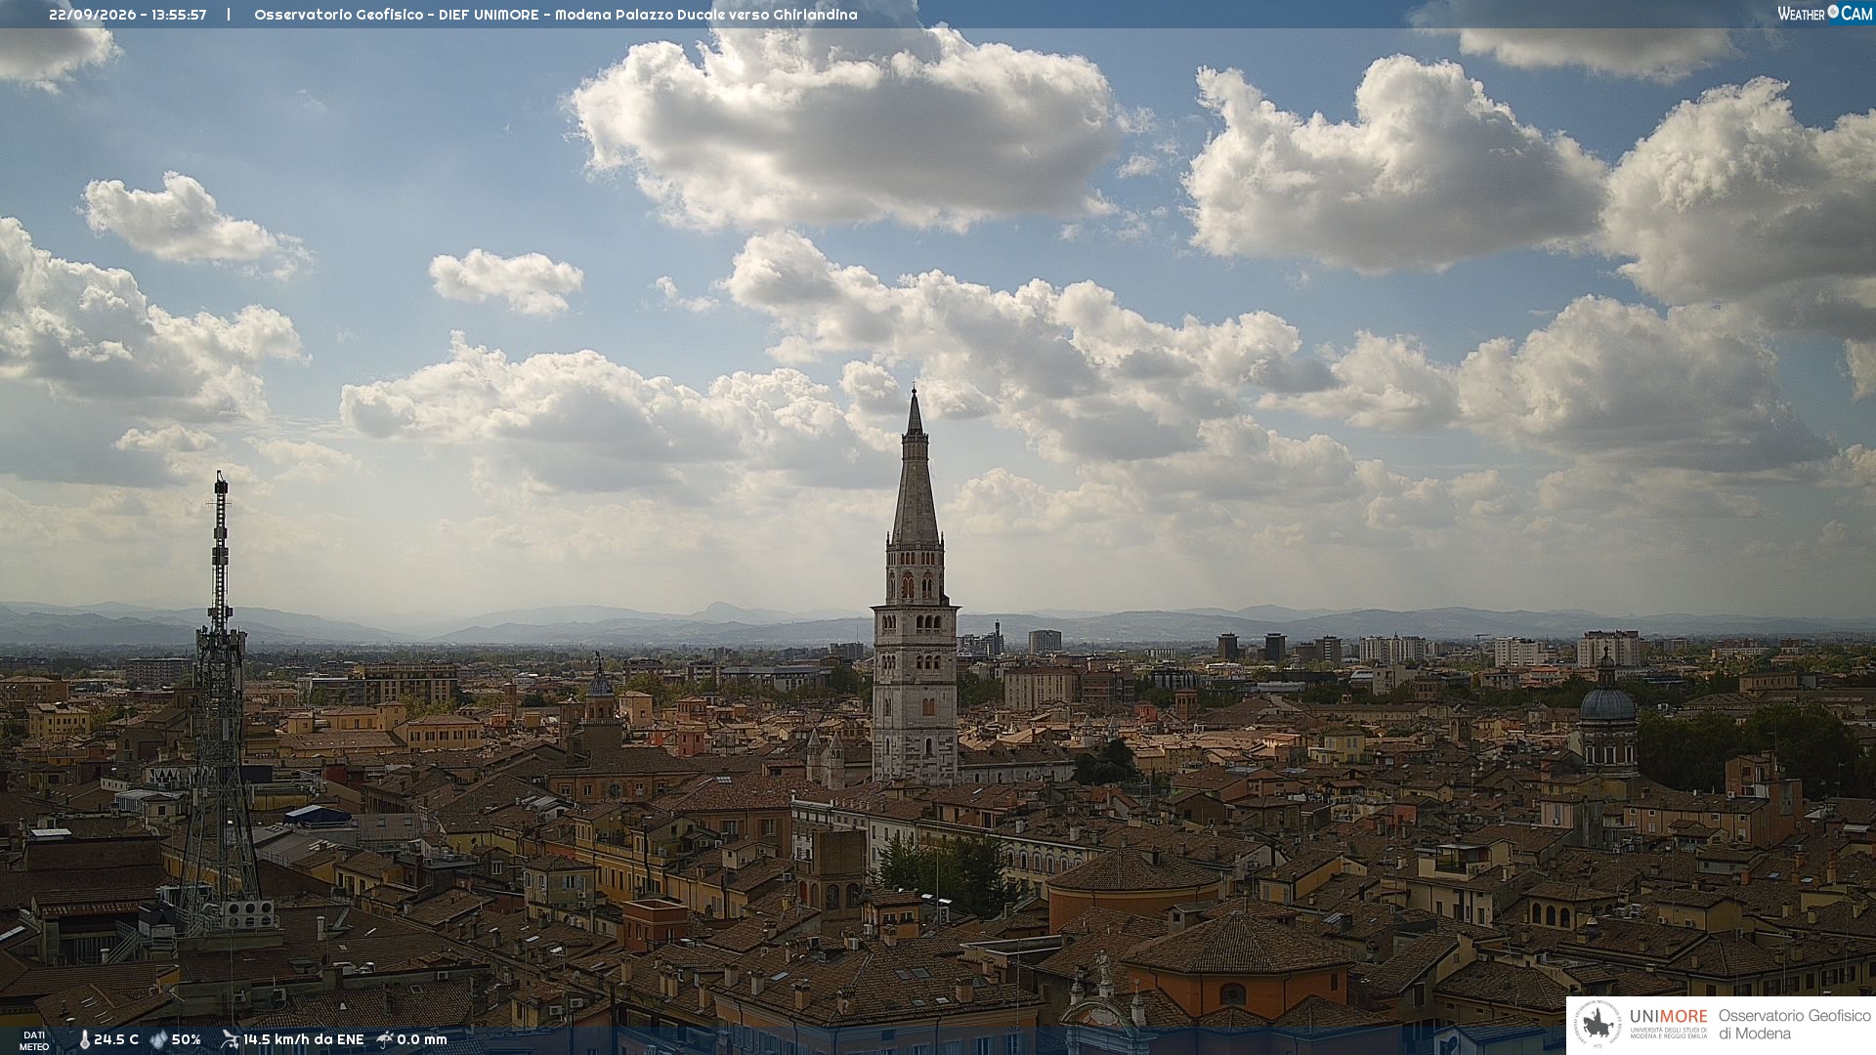Click the 0.0 mm rainfall value
This screenshot has height=1055, width=1876.
[x=422, y=1039]
